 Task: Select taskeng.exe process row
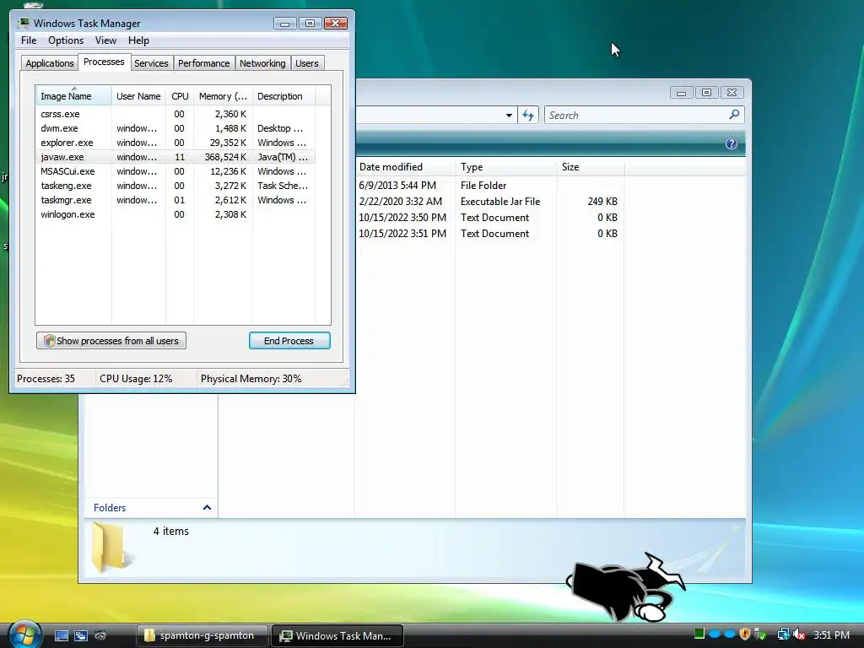coord(175,186)
